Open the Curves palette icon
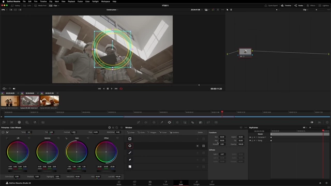 (x=139, y=122)
